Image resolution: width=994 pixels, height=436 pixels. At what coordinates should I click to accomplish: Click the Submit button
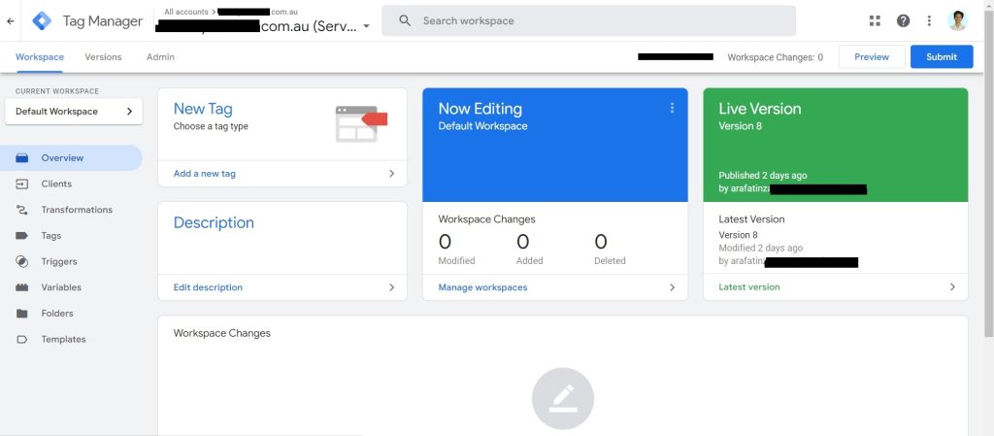click(x=942, y=57)
